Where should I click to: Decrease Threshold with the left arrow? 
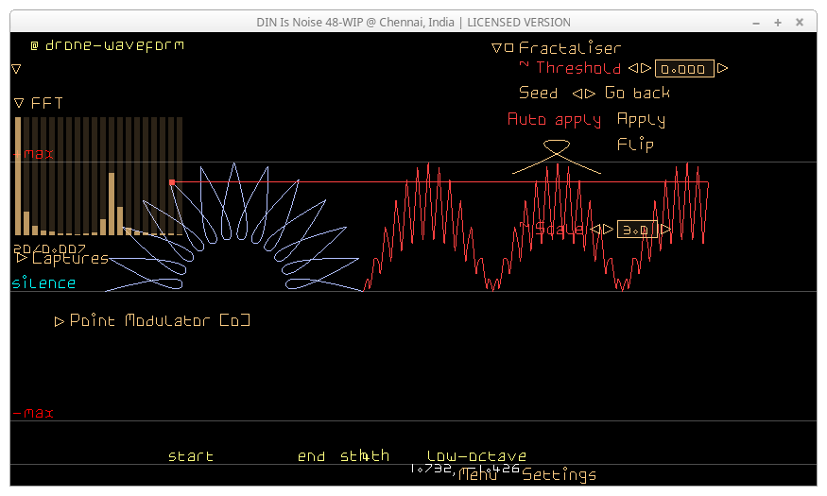coord(633,68)
